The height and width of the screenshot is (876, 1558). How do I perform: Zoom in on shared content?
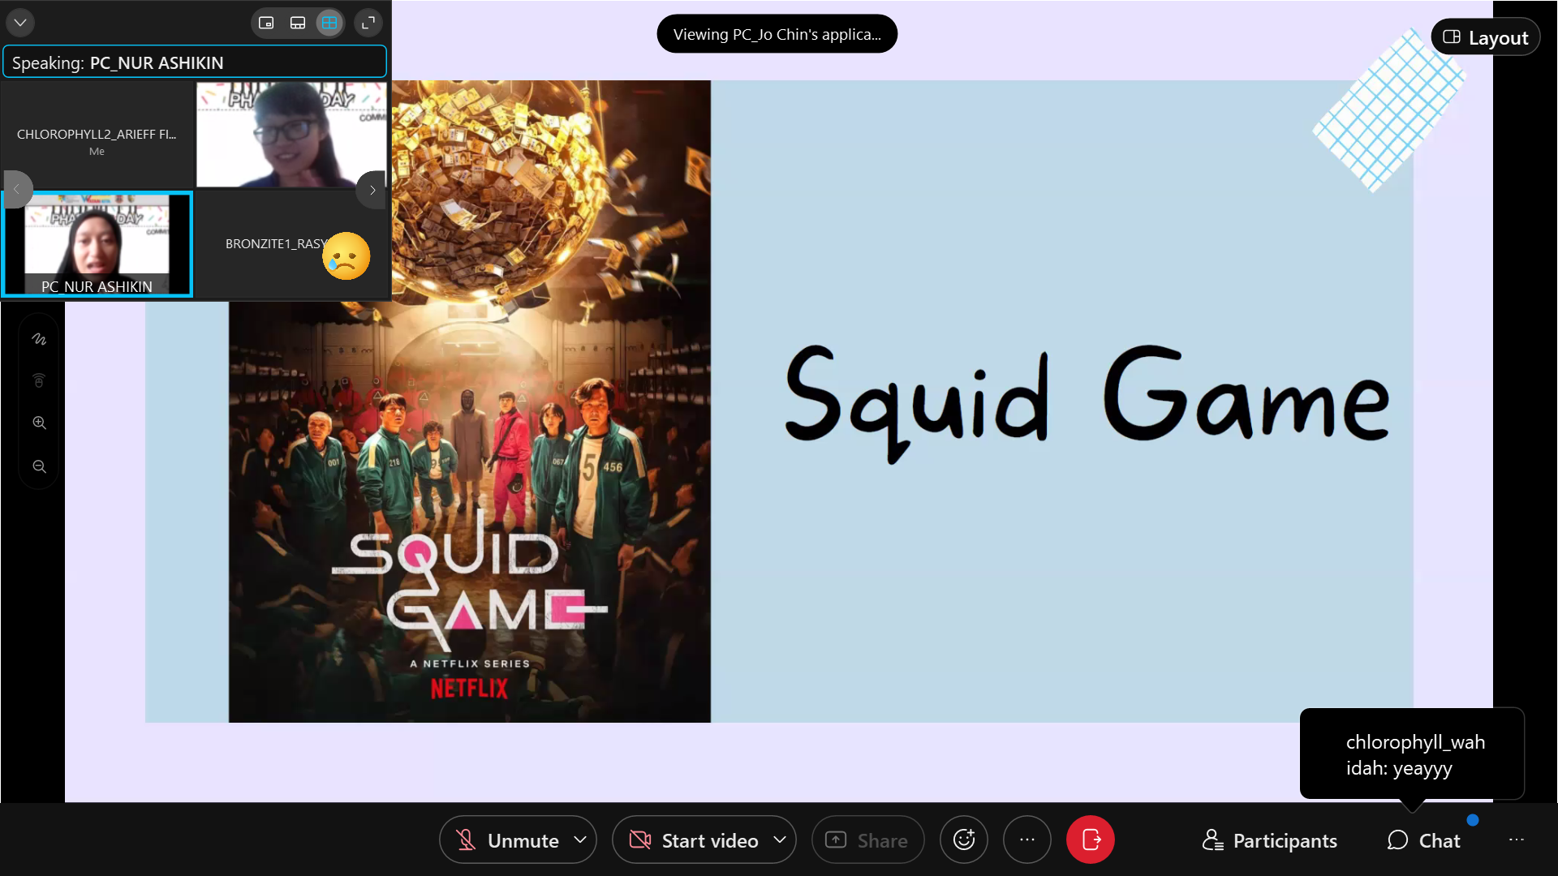[39, 423]
